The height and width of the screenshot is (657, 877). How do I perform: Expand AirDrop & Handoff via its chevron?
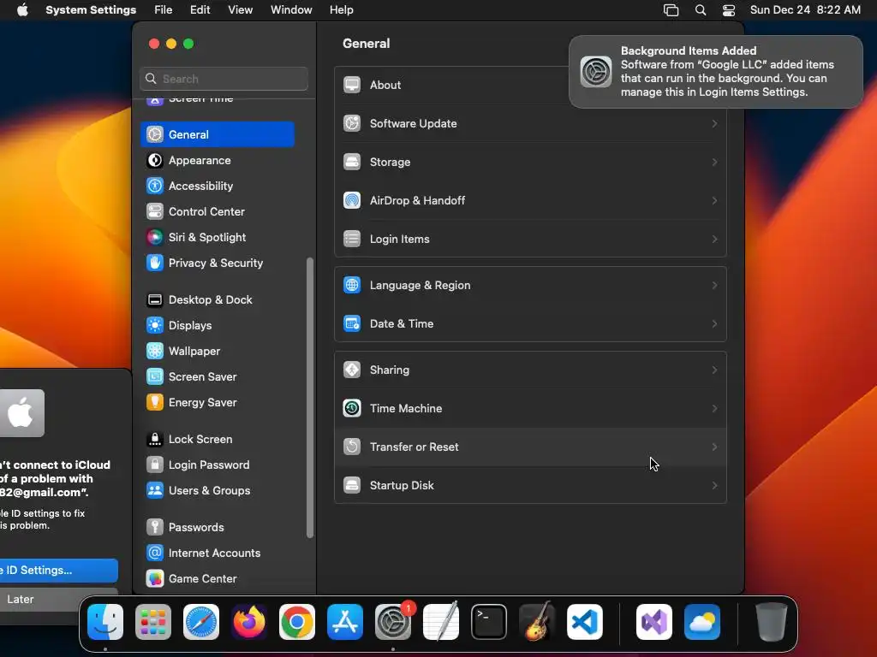(x=714, y=200)
